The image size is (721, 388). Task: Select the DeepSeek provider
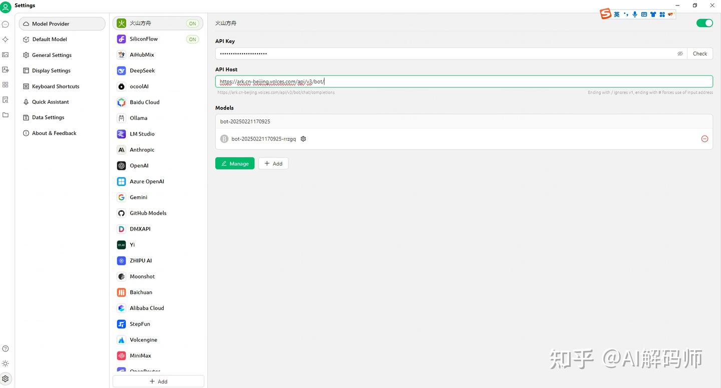click(158, 70)
